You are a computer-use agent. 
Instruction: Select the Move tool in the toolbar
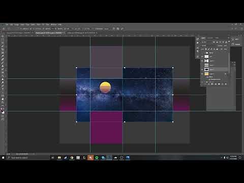click(x=3, y=36)
